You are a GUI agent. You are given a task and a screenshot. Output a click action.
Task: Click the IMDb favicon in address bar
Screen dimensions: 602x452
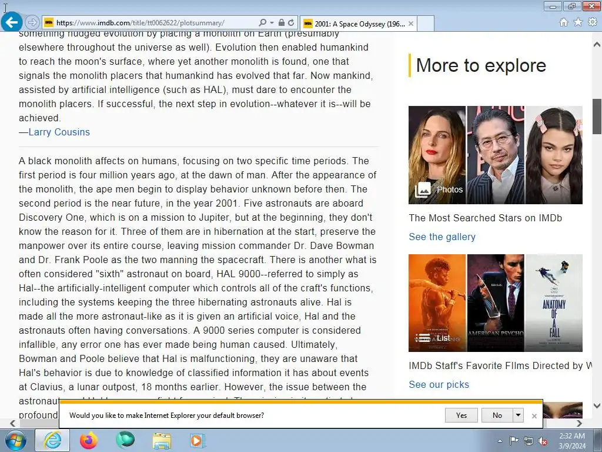49,23
